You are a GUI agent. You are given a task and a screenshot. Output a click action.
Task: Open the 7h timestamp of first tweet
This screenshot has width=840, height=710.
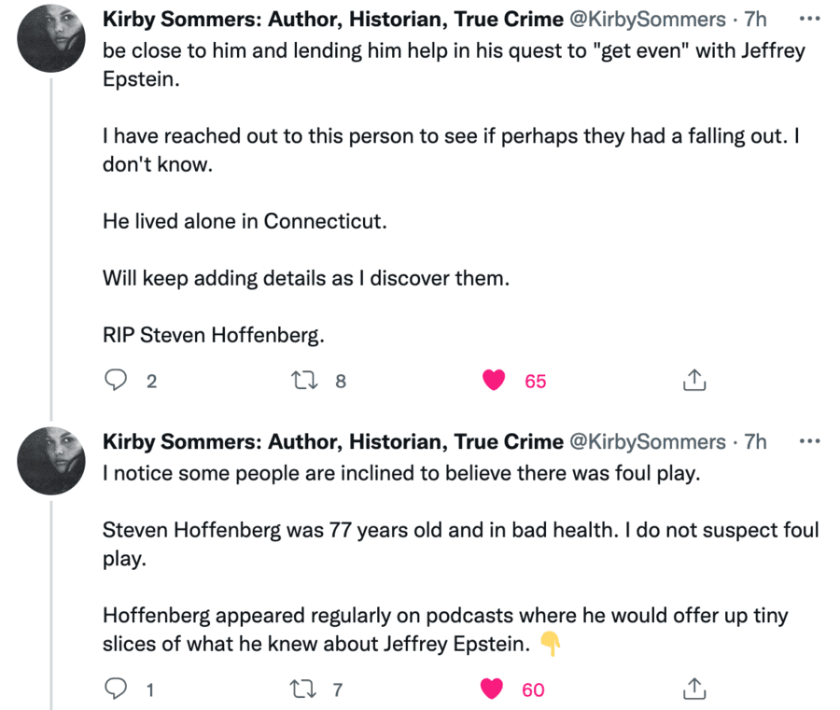tap(755, 20)
